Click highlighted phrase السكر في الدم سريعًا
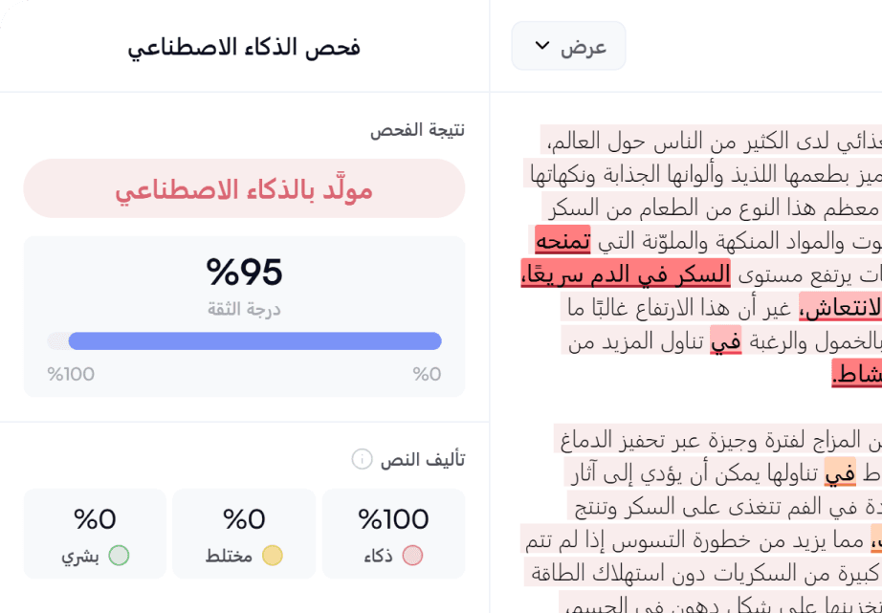 pyautogui.click(x=626, y=274)
